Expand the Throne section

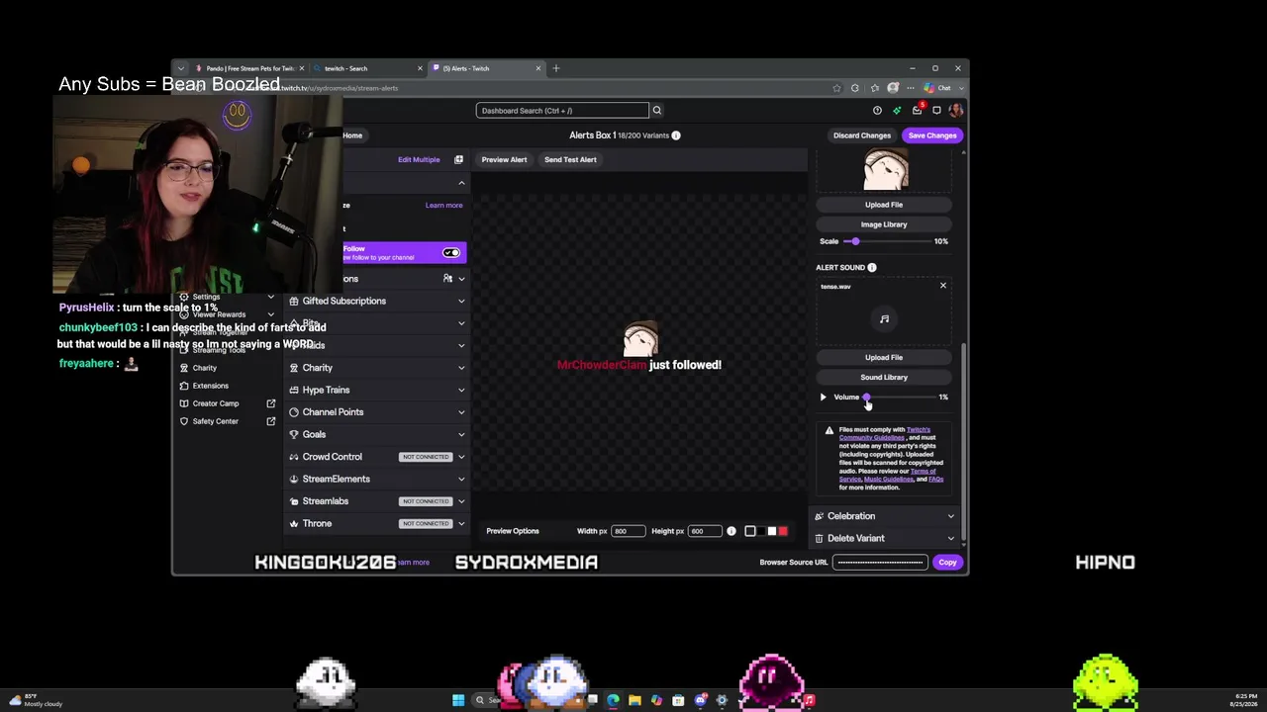pyautogui.click(x=461, y=523)
